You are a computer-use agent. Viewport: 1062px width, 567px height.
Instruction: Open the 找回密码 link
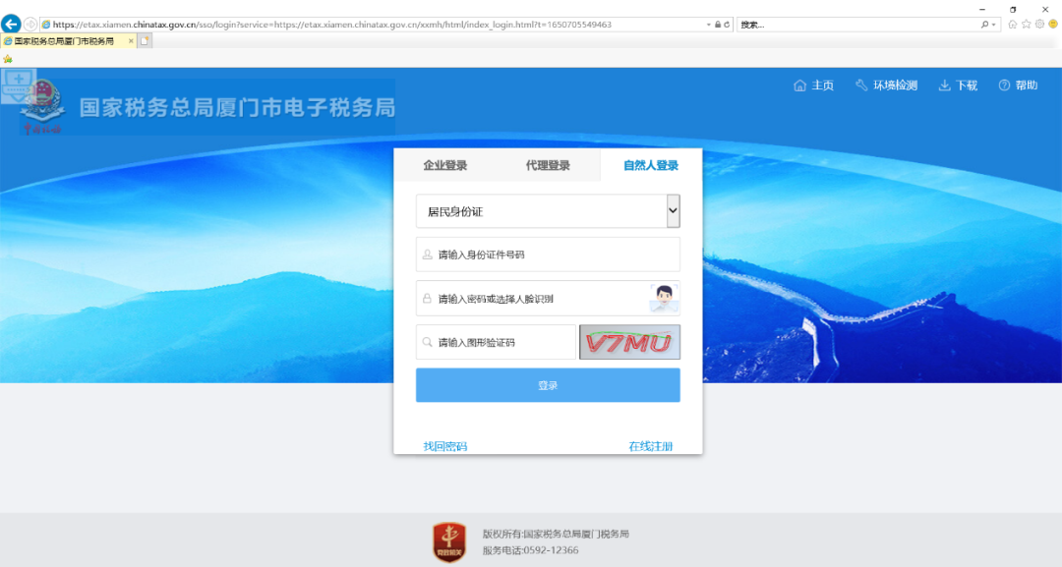coord(445,446)
